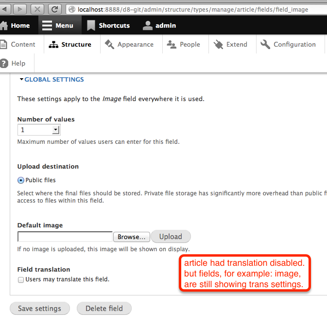The height and width of the screenshot is (328, 327).
Task: Click the Help question mark icon
Action: click(4, 63)
